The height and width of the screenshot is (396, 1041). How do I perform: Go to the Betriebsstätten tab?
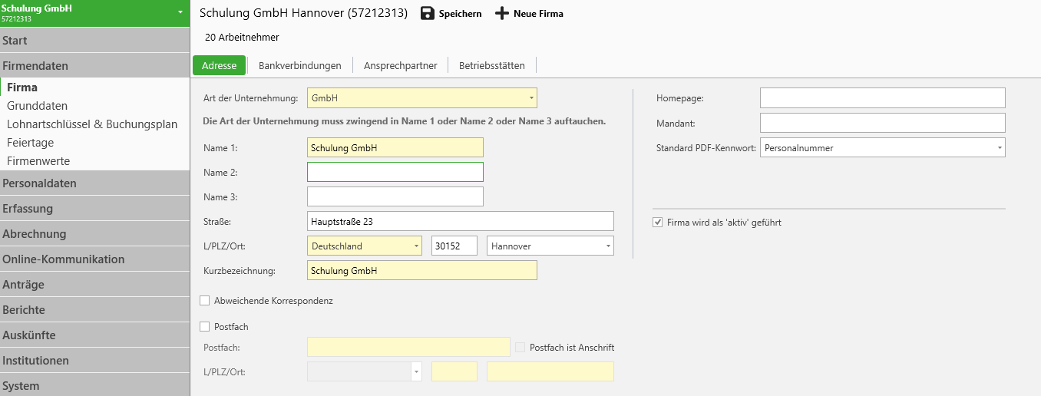pyautogui.click(x=491, y=66)
